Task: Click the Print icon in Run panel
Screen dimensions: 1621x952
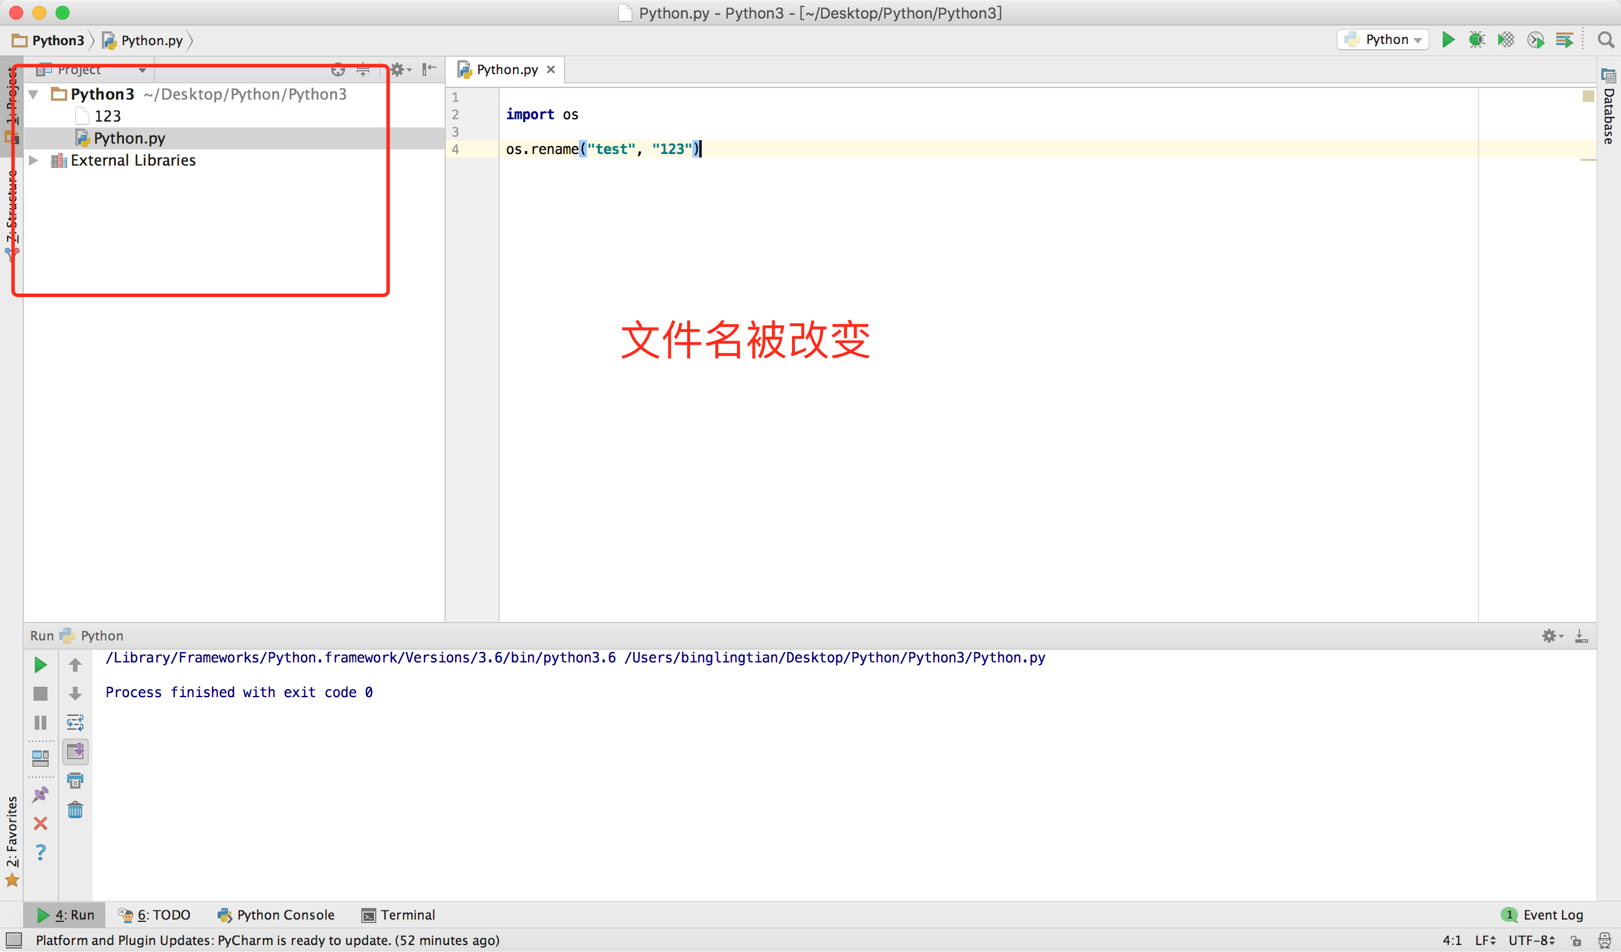Action: (x=75, y=781)
